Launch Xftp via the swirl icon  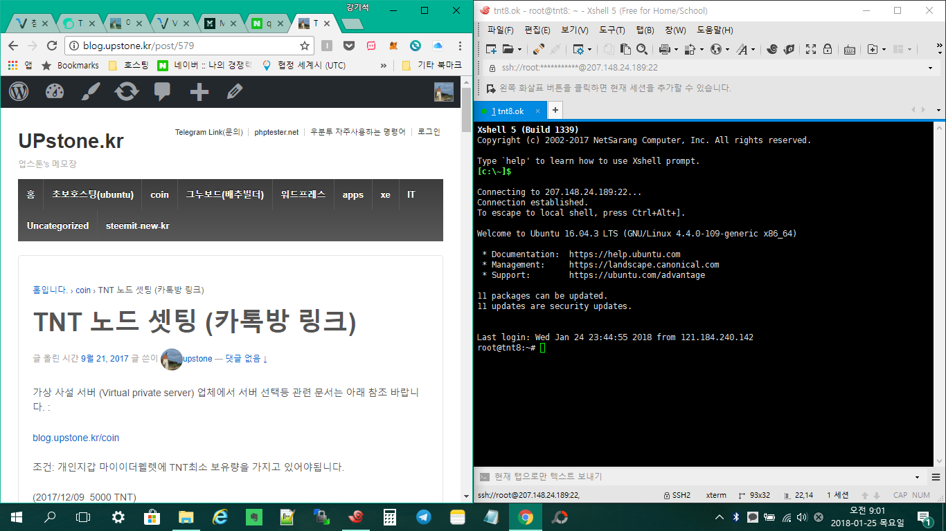point(771,49)
